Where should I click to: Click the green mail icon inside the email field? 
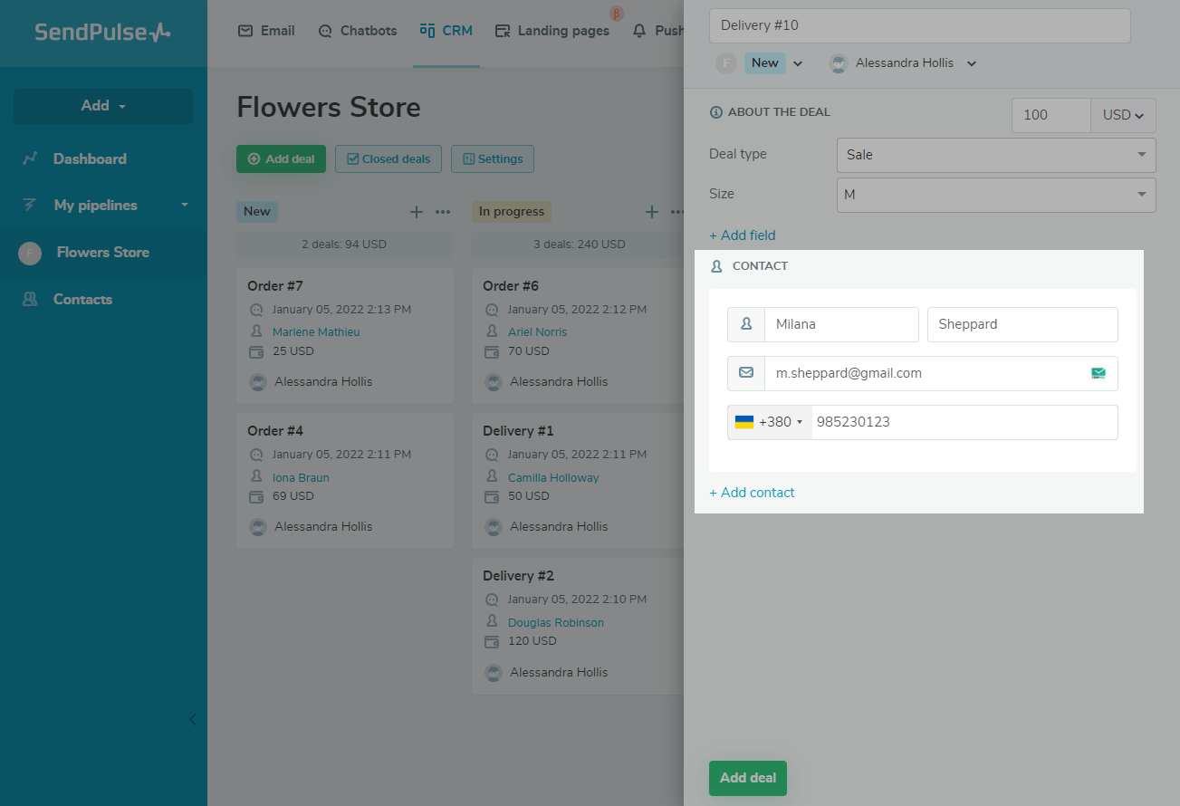(x=1098, y=373)
